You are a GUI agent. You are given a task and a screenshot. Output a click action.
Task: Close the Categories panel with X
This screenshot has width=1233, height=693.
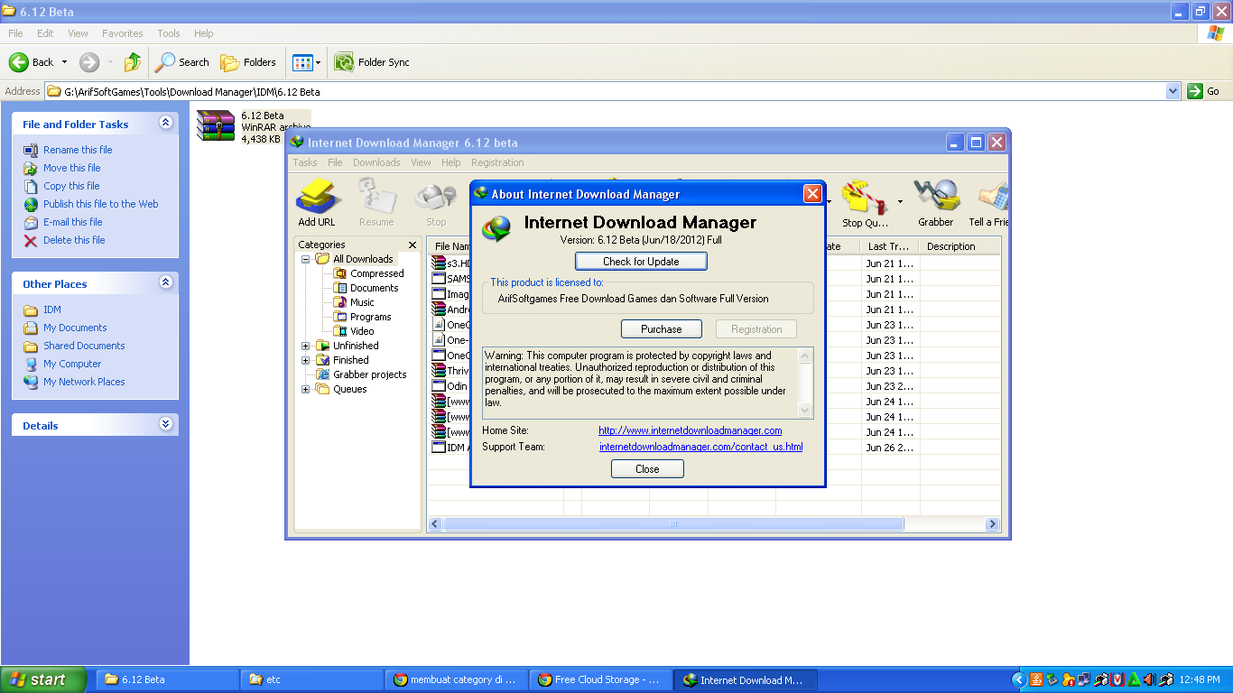tap(413, 245)
